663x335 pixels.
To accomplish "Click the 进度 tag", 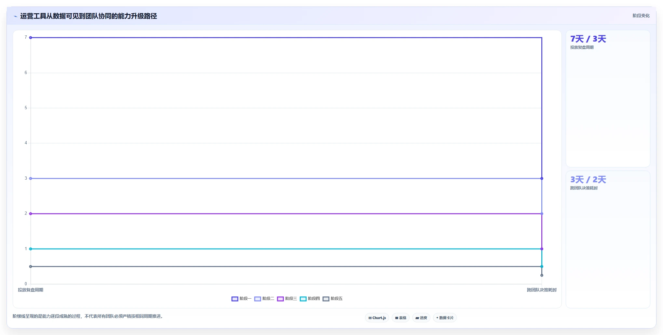I will pos(421,318).
